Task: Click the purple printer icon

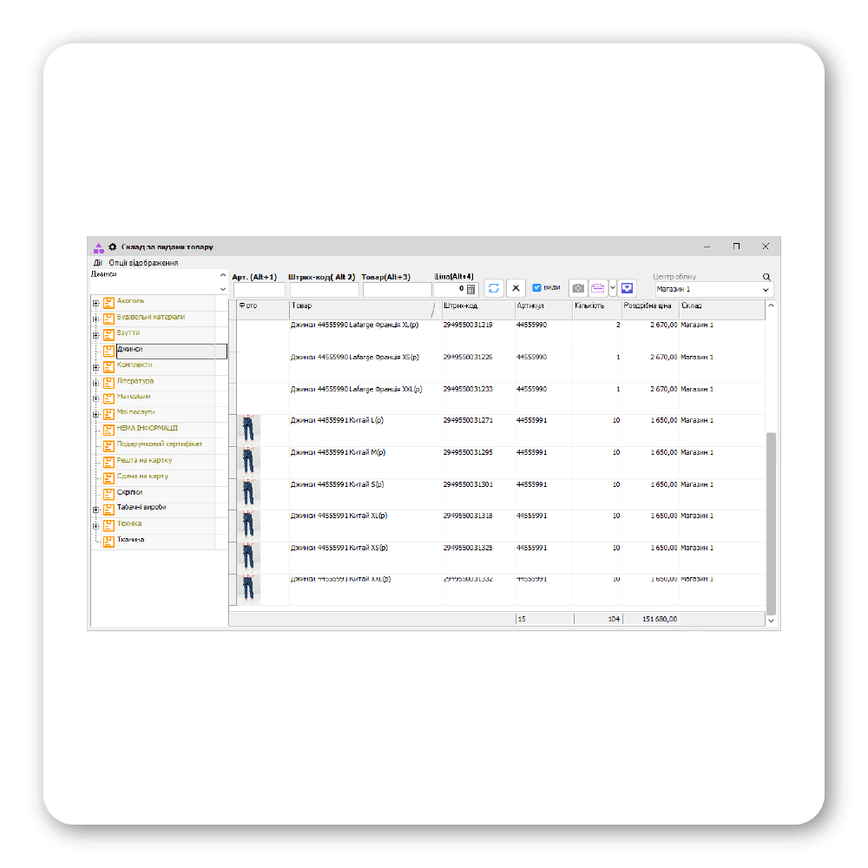Action: pos(598,288)
